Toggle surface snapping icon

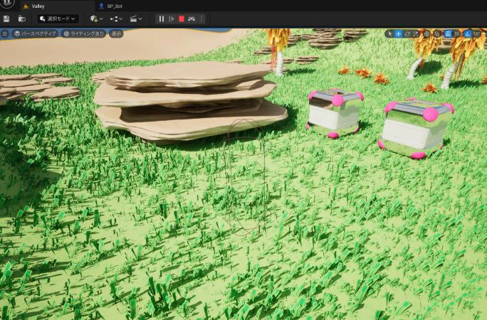click(x=437, y=33)
